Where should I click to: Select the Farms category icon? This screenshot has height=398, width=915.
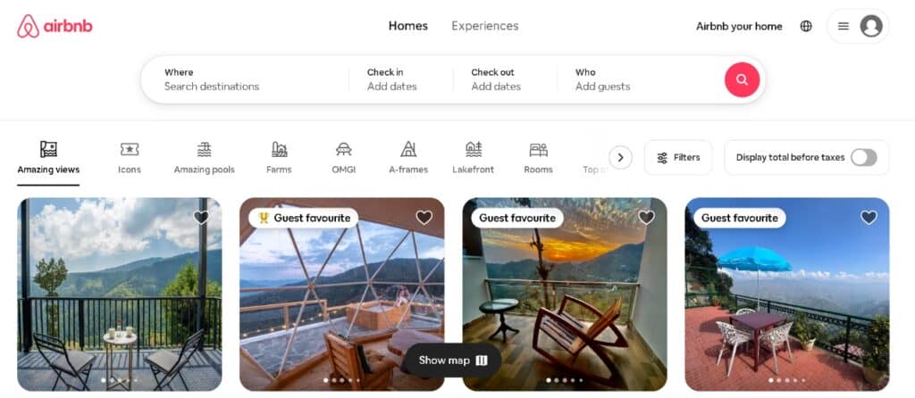(x=279, y=150)
